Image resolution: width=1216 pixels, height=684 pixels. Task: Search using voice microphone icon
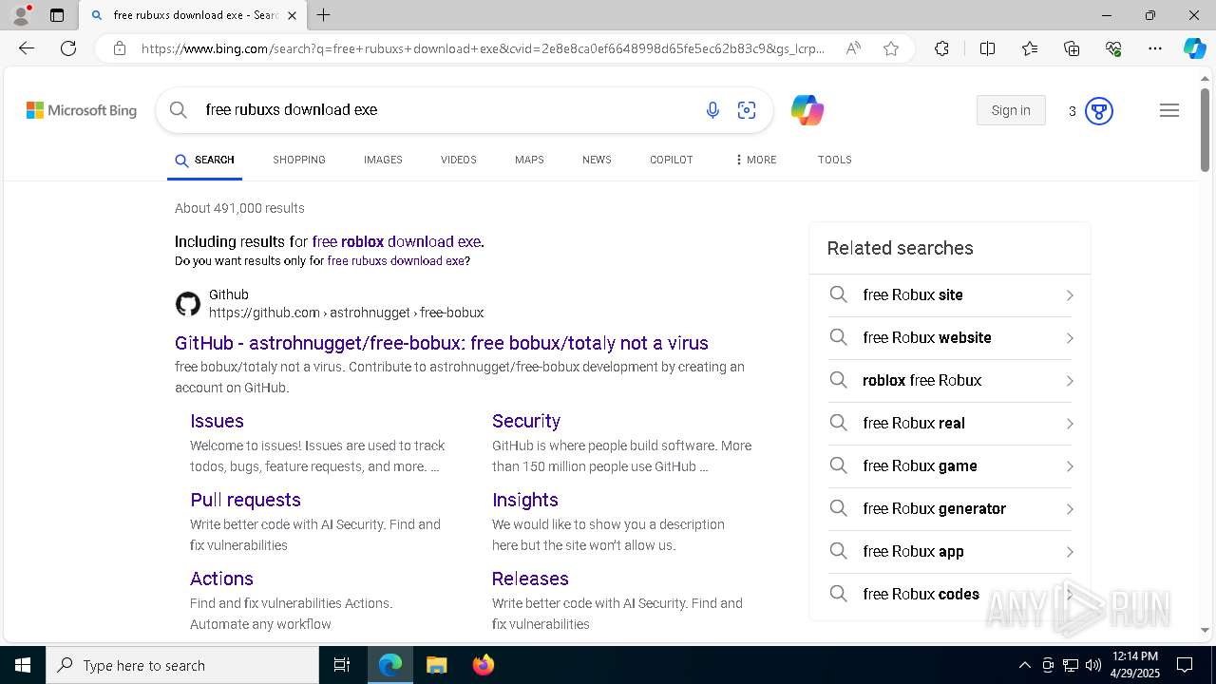point(712,110)
